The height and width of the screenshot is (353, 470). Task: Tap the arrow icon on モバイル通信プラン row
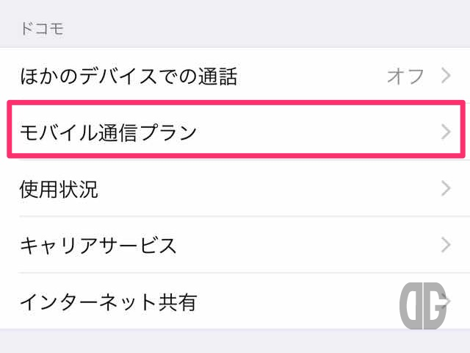point(446,132)
